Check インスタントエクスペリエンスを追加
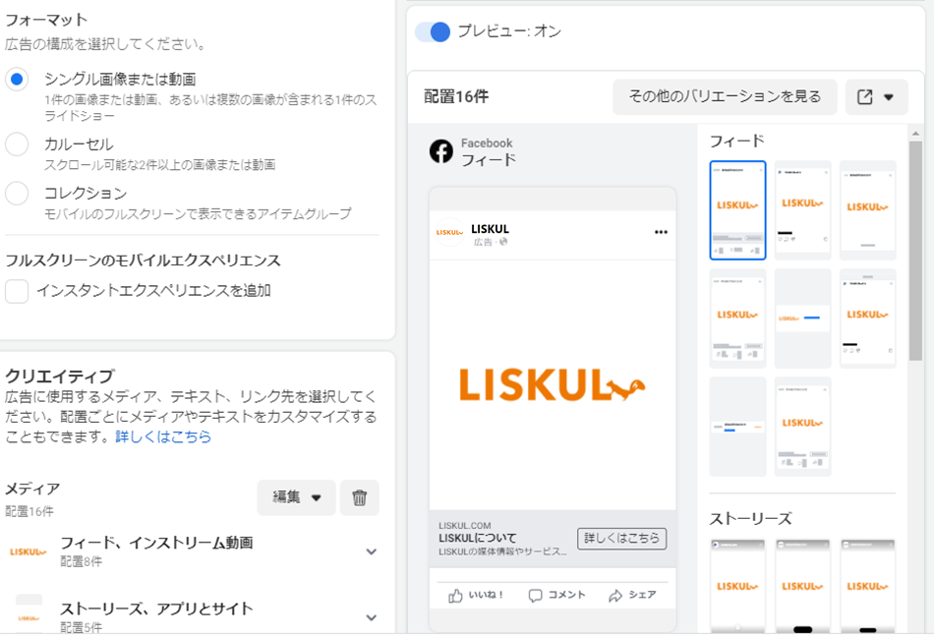This screenshot has height=636, width=934. (x=16, y=290)
